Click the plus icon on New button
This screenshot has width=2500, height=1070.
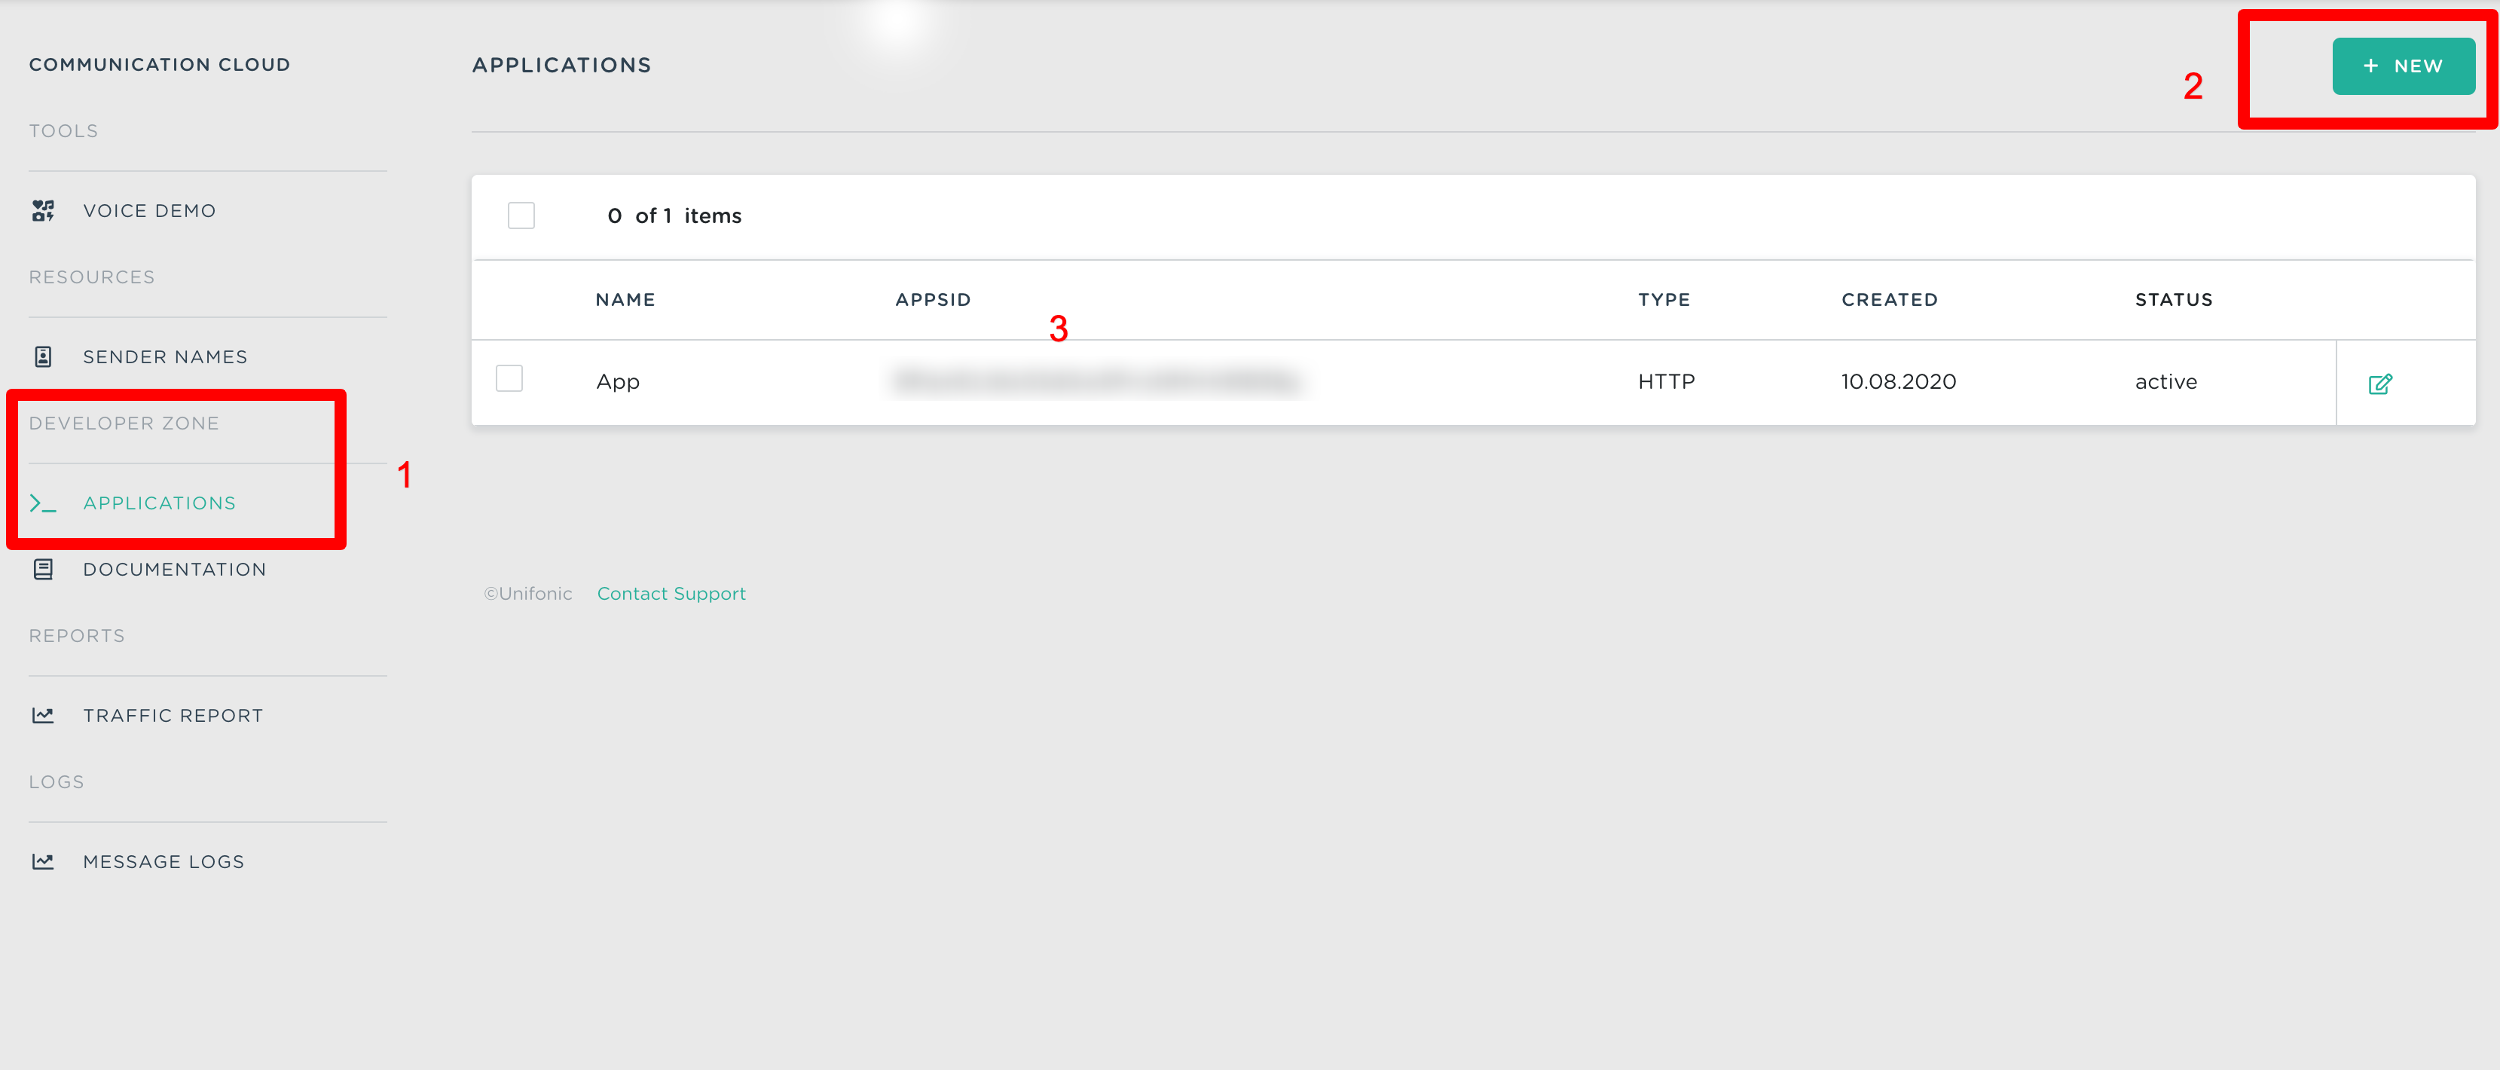(x=2370, y=66)
